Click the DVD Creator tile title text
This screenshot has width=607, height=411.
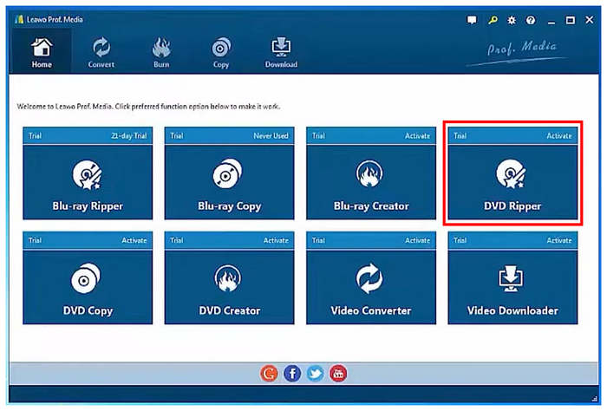pos(229,310)
